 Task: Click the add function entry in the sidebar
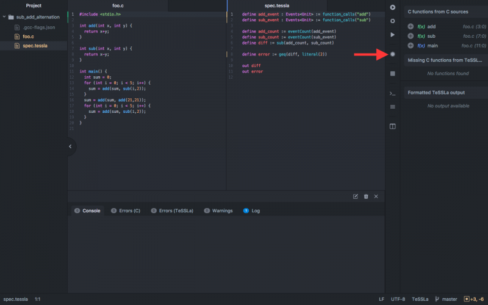coord(431,26)
